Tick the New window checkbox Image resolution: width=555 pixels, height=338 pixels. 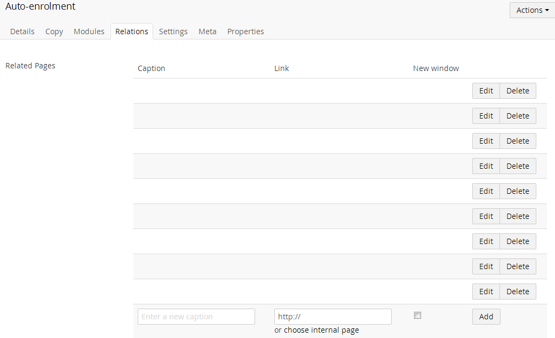(x=418, y=316)
